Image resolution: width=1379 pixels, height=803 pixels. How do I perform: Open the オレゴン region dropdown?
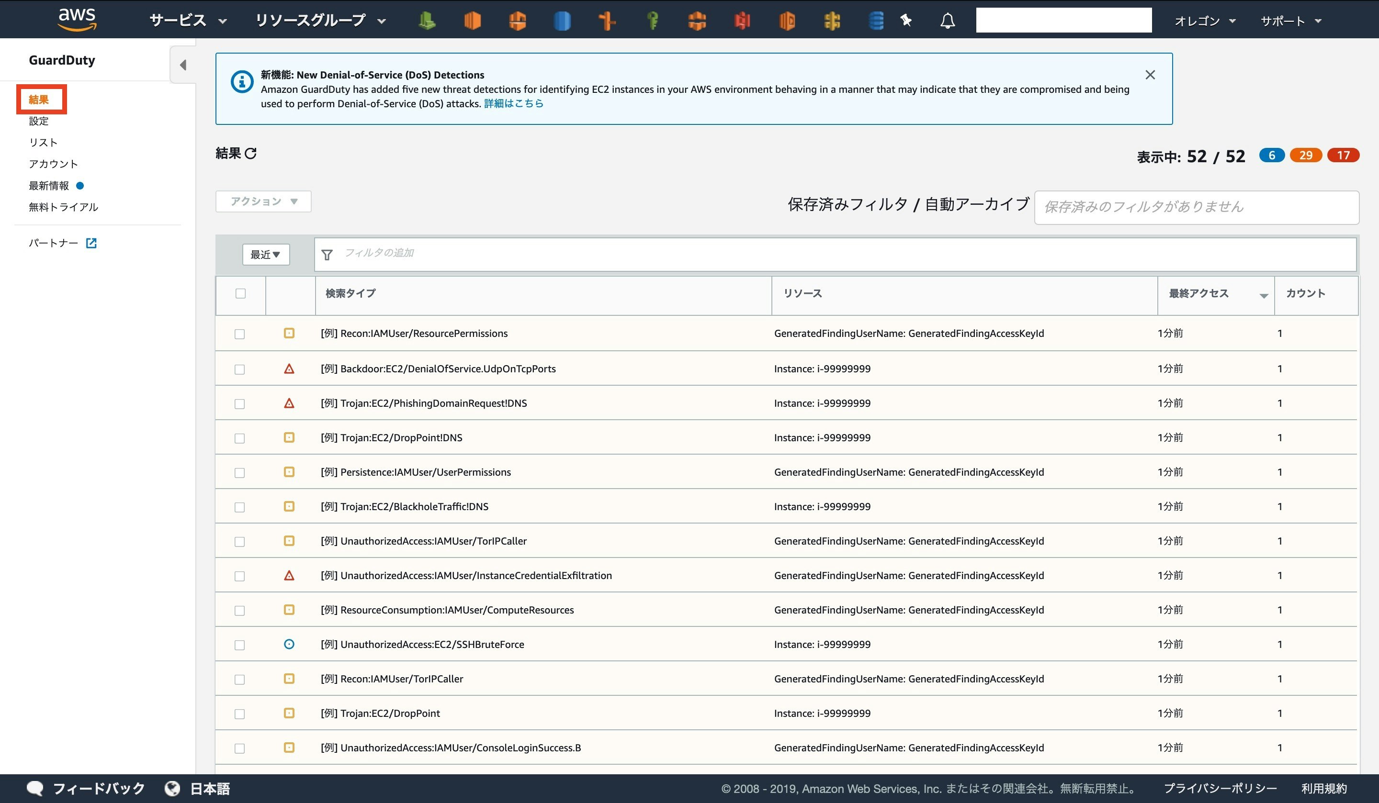[x=1205, y=21]
